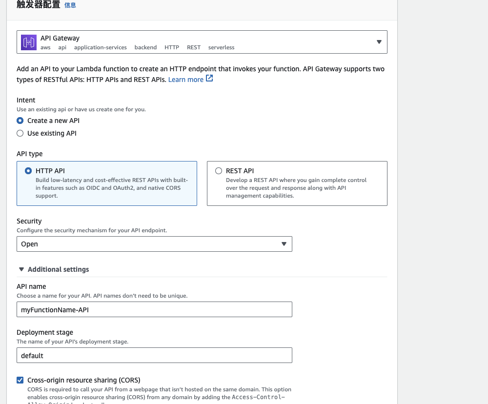Screen dimensions: 488x404
Task: Click the API name input field
Action: [x=154, y=309]
